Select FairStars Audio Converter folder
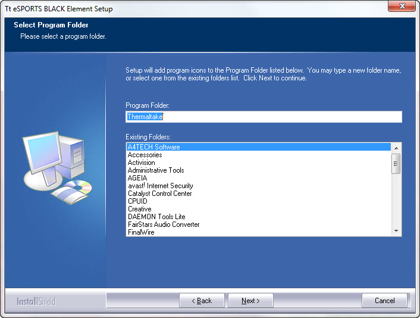Screen dimensions: 420x318 tap(258, 225)
